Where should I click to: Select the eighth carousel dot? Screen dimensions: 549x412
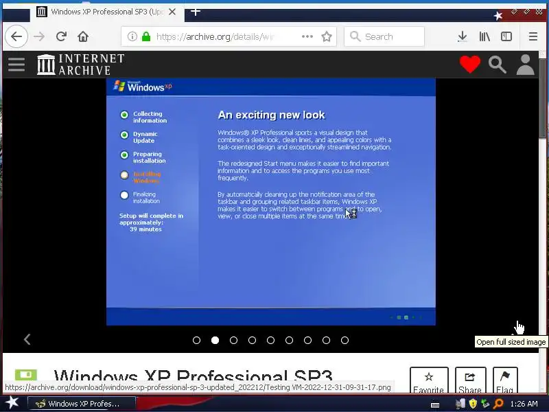click(327, 340)
